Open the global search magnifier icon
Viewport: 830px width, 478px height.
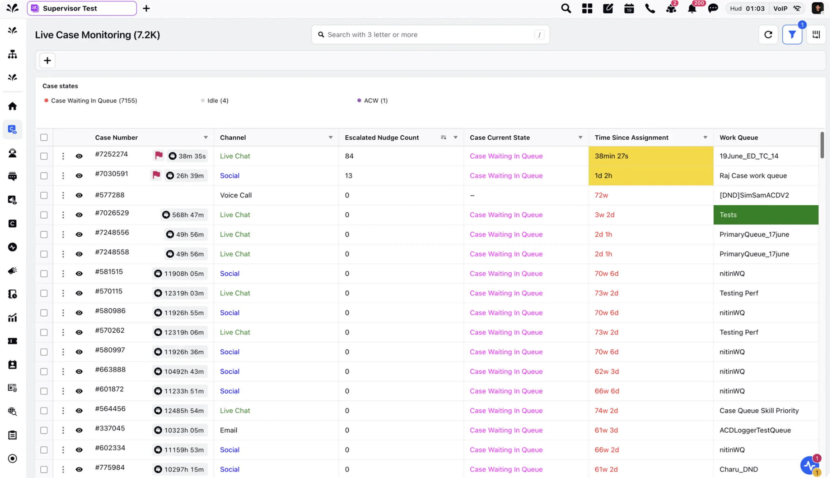pyautogui.click(x=566, y=8)
